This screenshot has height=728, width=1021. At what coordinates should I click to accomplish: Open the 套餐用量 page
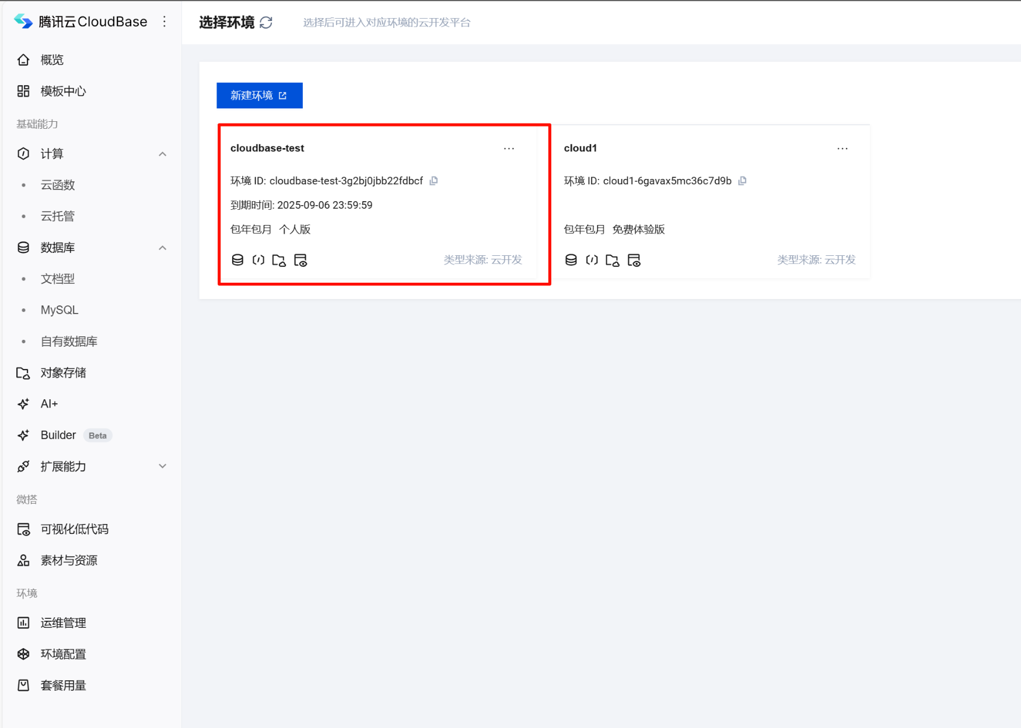(63, 685)
